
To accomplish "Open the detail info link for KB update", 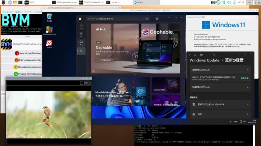I will pos(245,78).
